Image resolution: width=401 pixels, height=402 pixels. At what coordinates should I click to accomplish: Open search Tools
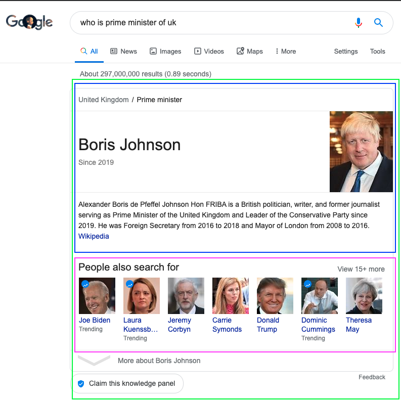[377, 51]
